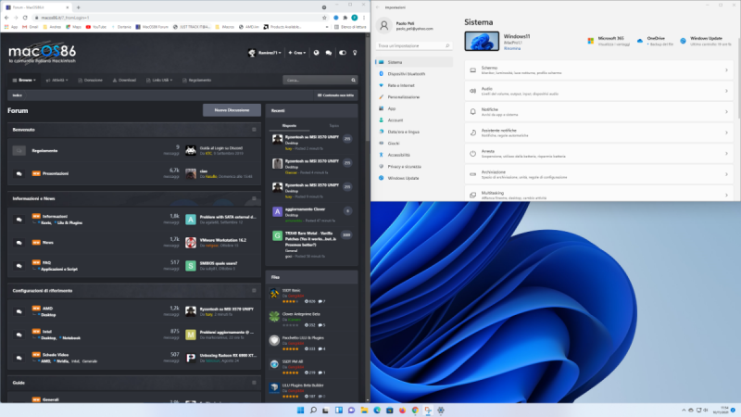The width and height of the screenshot is (741, 417).
Task: Open the notifications globe icon in forum header
Action: click(x=316, y=53)
